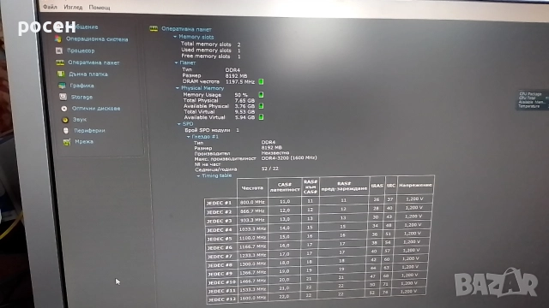Click the DDR4 type value under Памет
Image resolution: width=549 pixels, height=308 pixels.
coord(232,70)
